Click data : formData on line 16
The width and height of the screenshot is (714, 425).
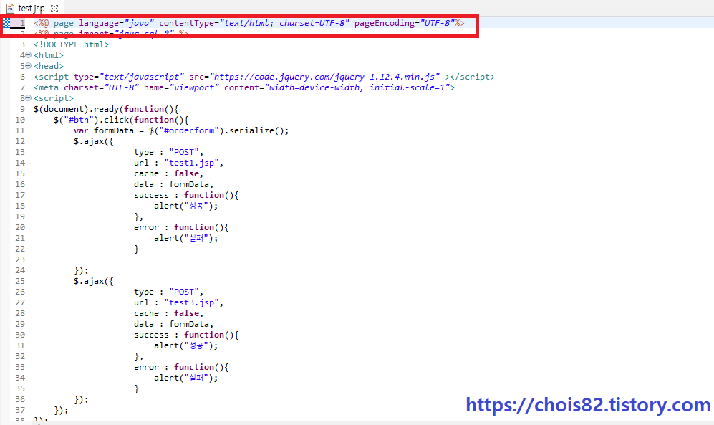tap(173, 184)
